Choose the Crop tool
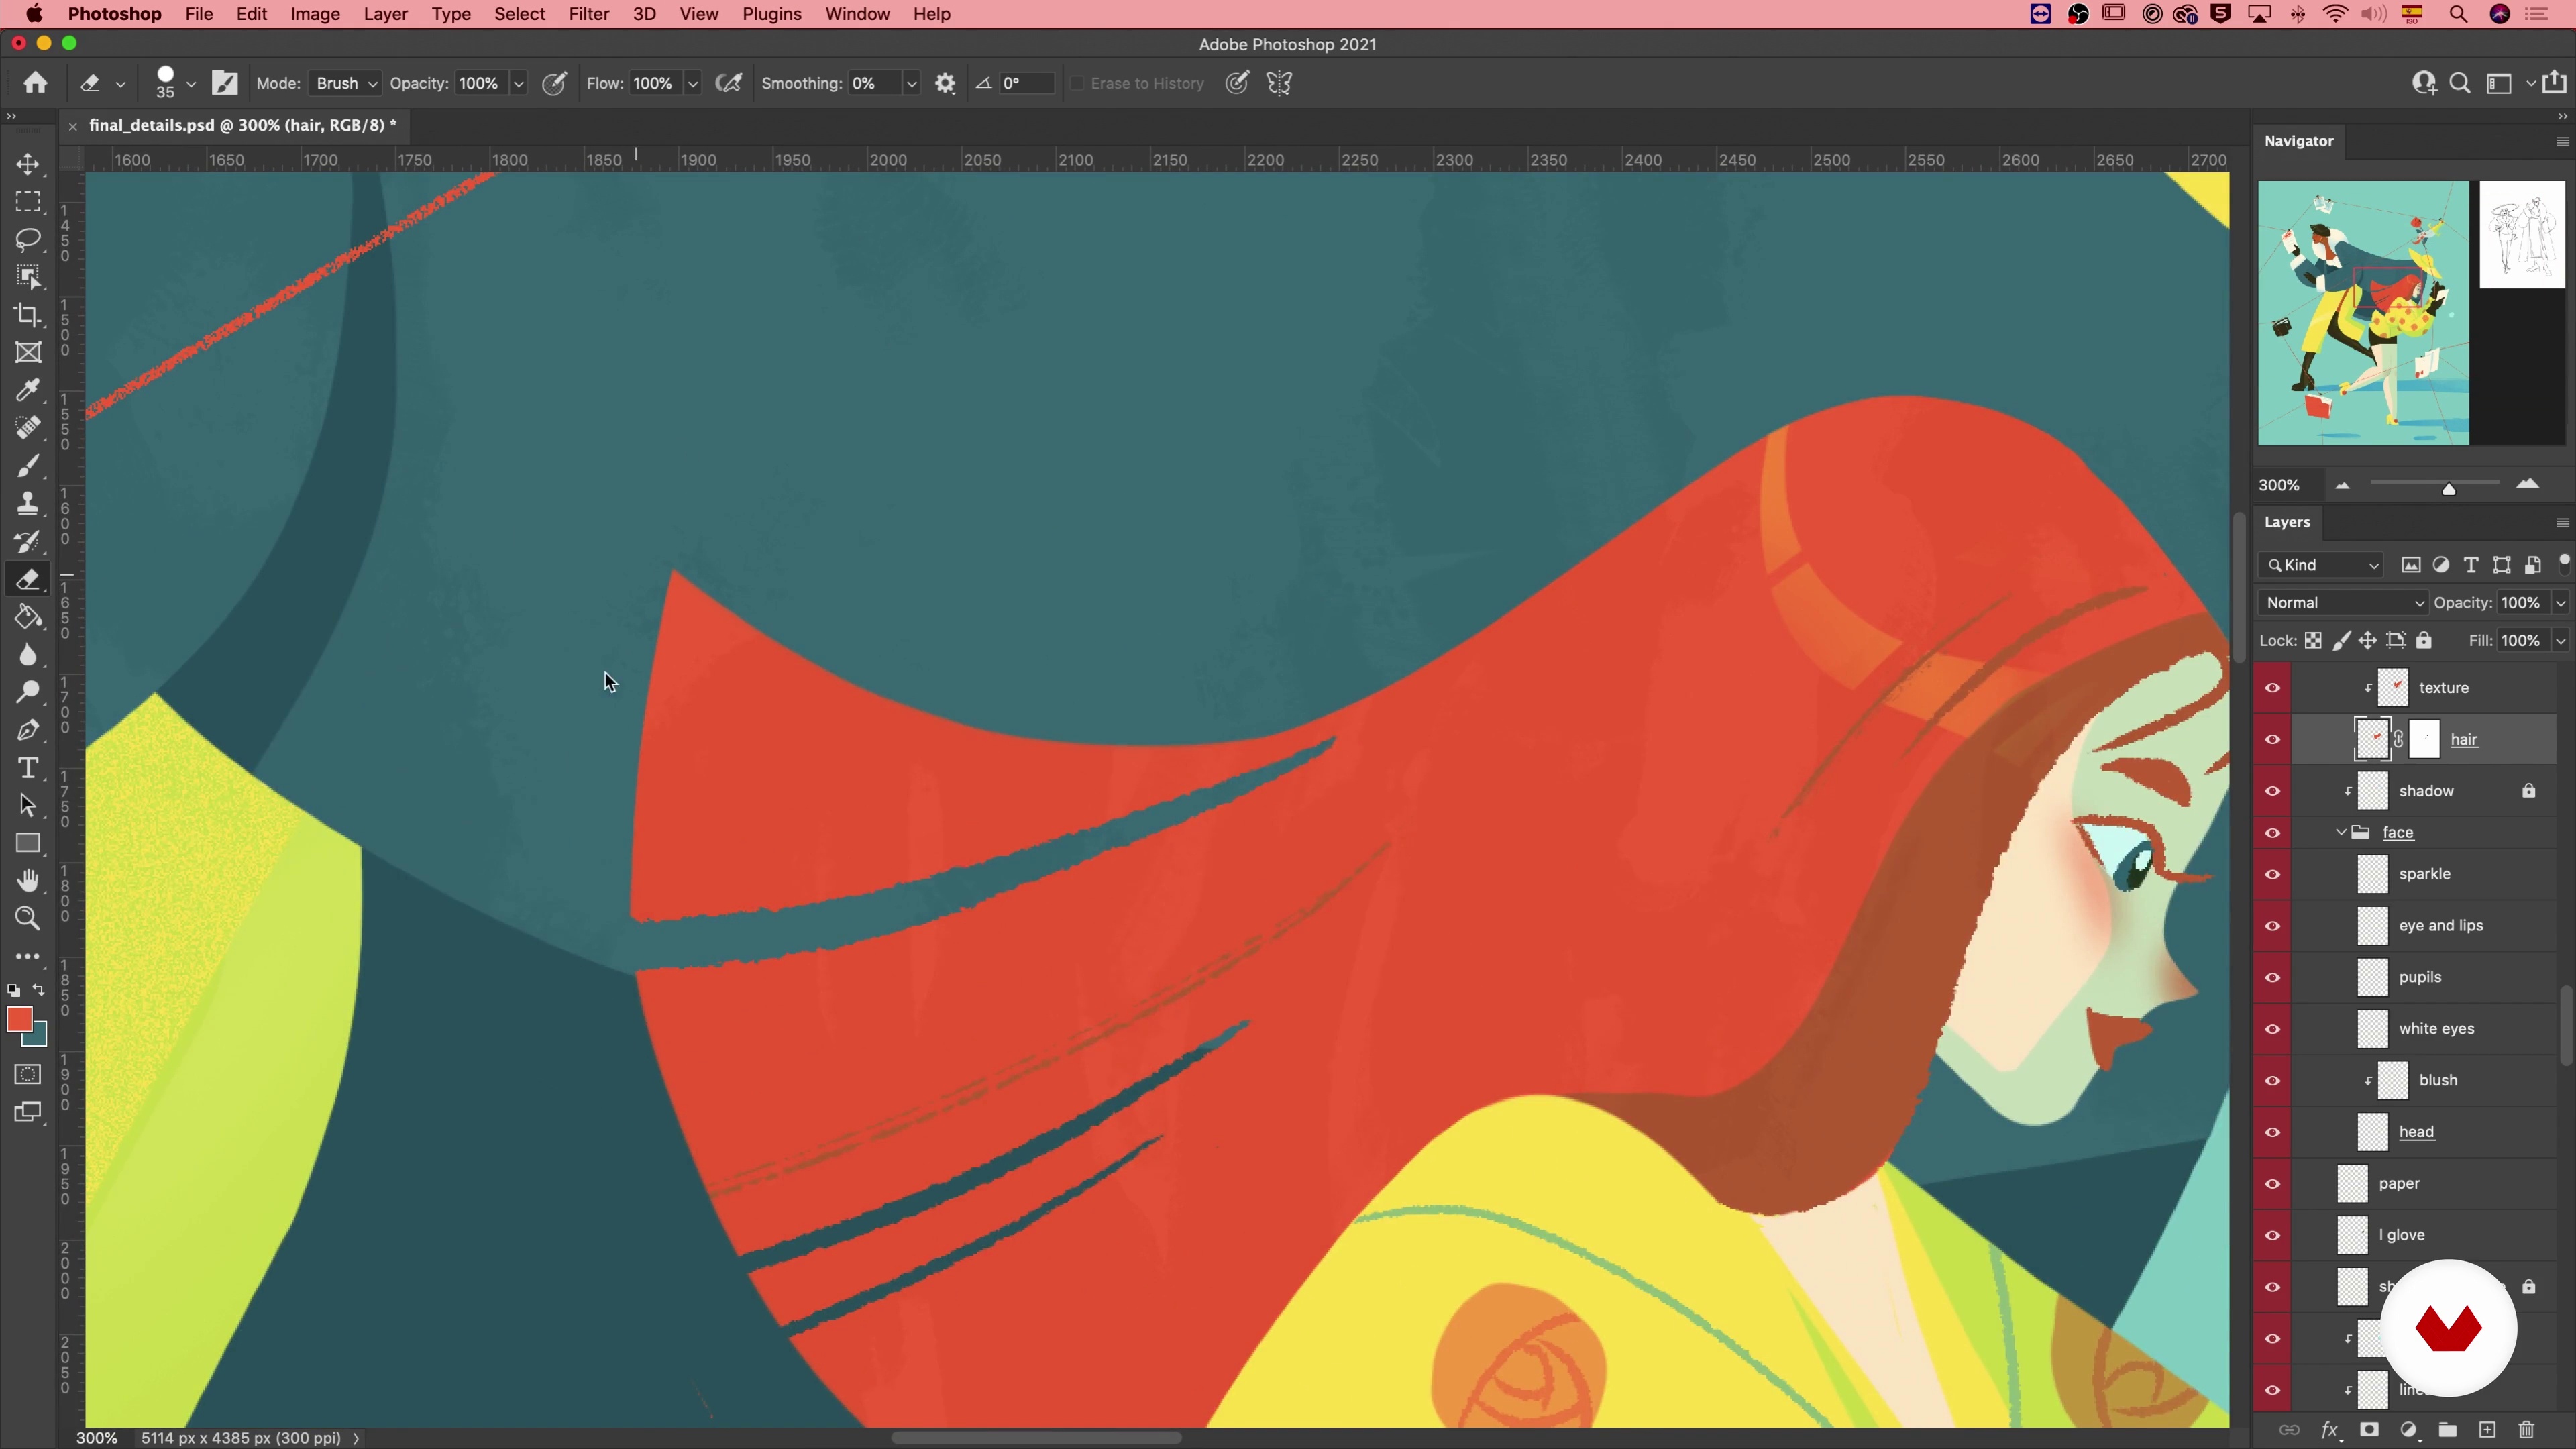 click(x=28, y=315)
